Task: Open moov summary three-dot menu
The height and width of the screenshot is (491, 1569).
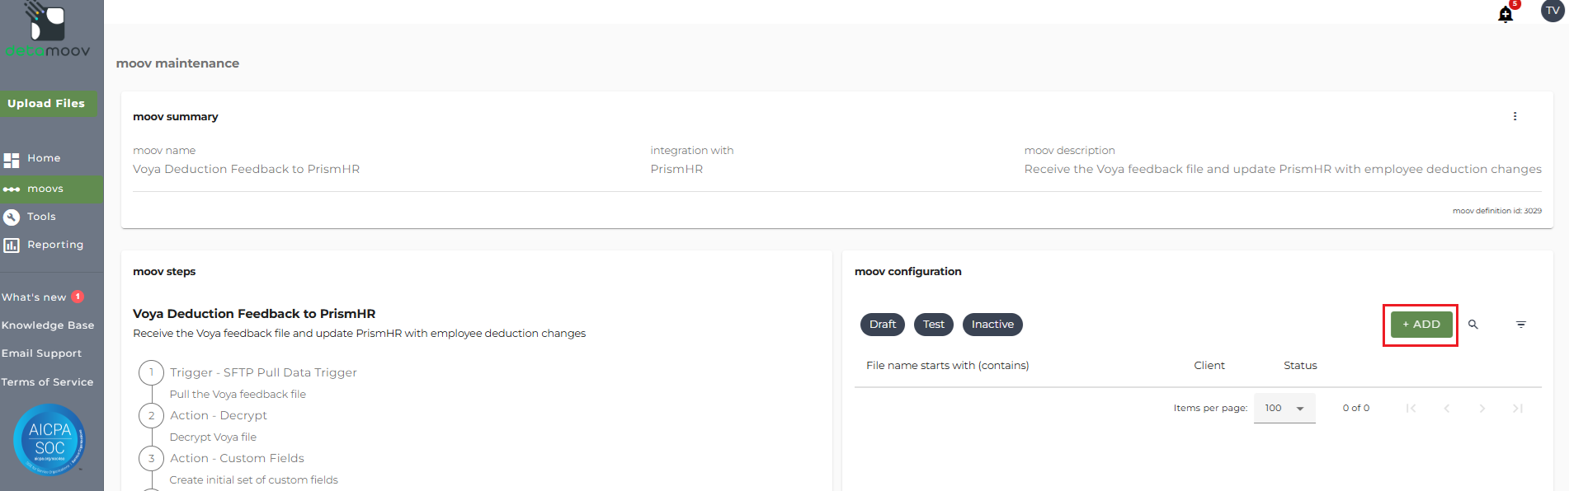Action: pyautogui.click(x=1515, y=116)
